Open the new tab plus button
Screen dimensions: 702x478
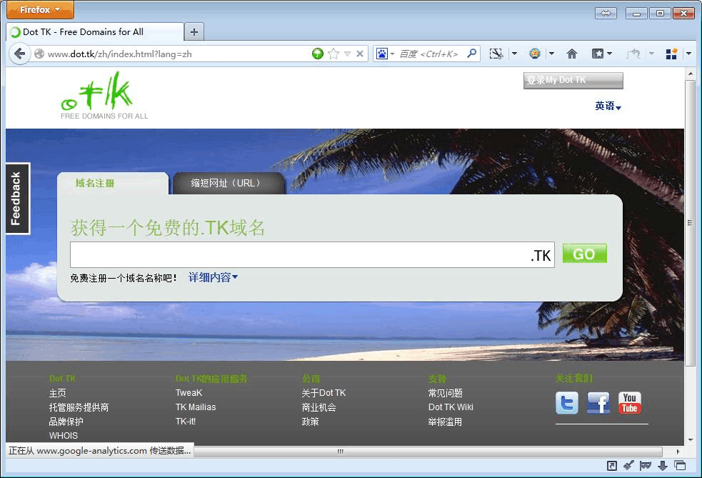[x=194, y=32]
